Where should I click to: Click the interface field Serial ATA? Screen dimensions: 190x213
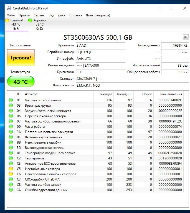(x=100, y=59)
